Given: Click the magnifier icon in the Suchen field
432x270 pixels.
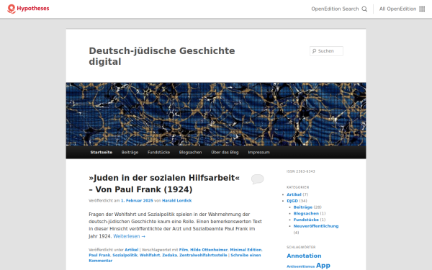Looking at the screenshot, I should click(314, 51).
